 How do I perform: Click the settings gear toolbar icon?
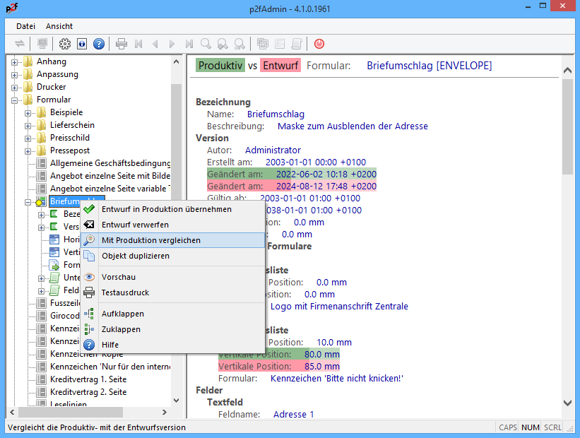65,44
